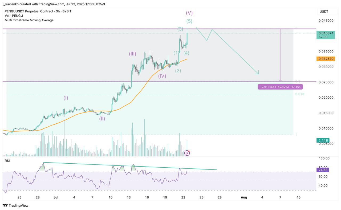Click the RSI indicator label

(x=7, y=161)
